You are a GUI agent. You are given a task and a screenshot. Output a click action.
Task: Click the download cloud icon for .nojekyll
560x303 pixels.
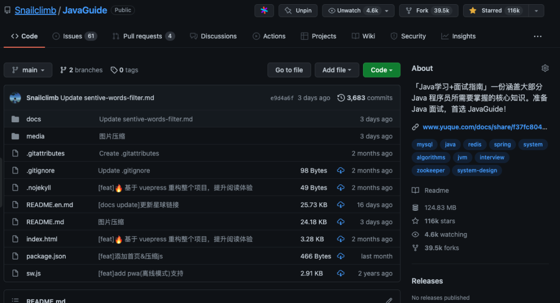341,187
